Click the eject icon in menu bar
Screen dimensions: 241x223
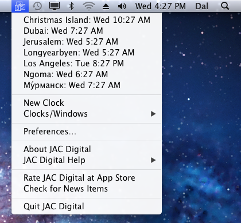(106, 7)
